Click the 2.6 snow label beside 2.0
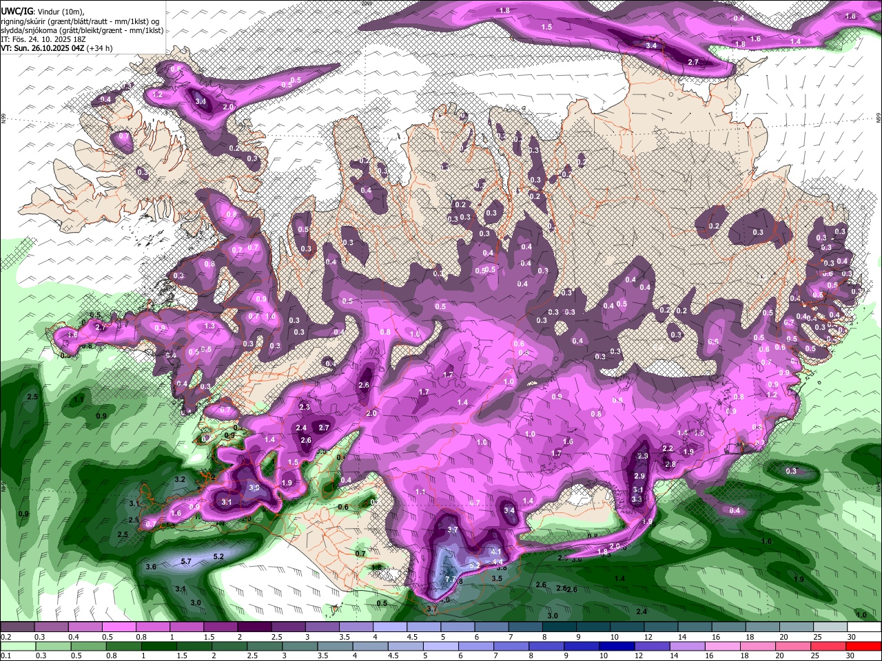Viewport: 882px width, 661px height. pyautogui.click(x=365, y=386)
